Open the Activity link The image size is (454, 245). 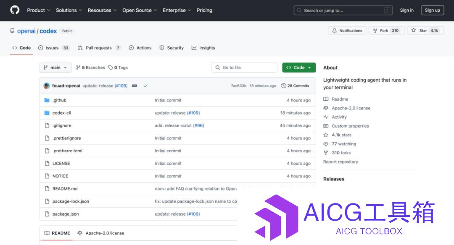[335, 117]
